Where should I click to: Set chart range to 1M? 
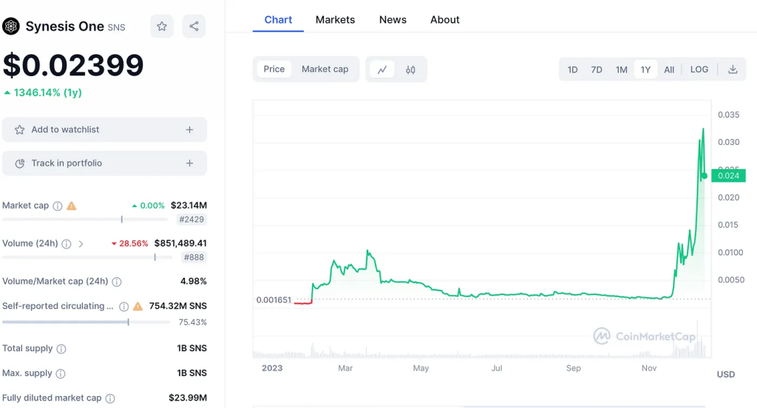[x=621, y=69]
